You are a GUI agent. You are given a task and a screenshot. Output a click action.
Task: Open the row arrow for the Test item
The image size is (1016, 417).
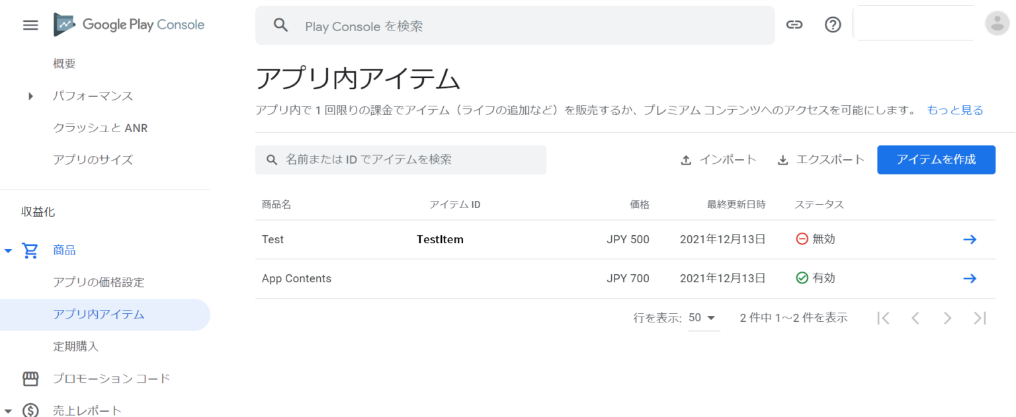970,239
